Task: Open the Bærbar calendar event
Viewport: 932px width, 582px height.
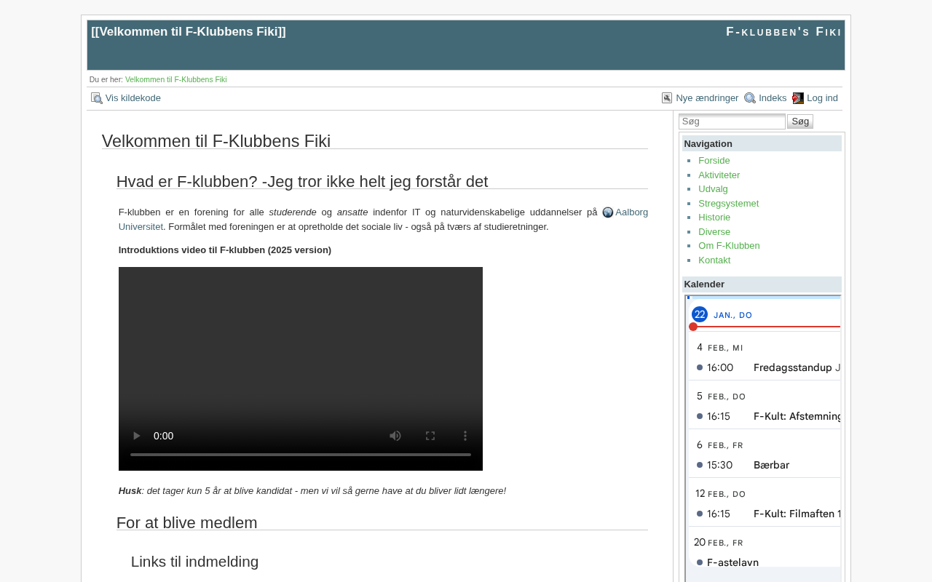Action: (x=765, y=465)
